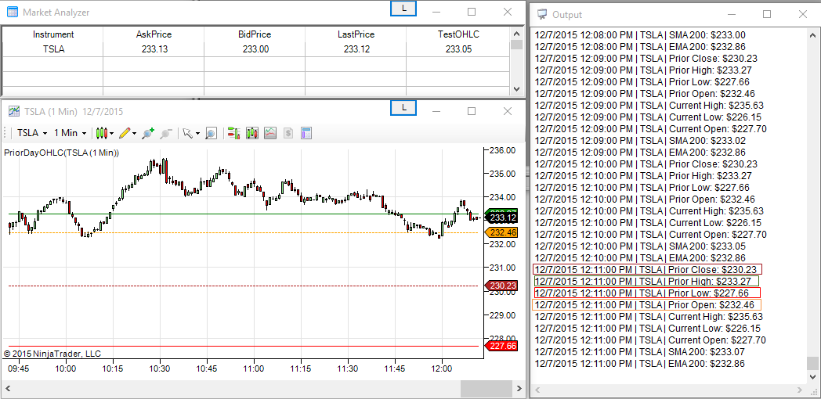The width and height of the screenshot is (821, 399).
Task: Select 12:11:00 PM Prior Close $230.23 output line
Action: click(646, 269)
